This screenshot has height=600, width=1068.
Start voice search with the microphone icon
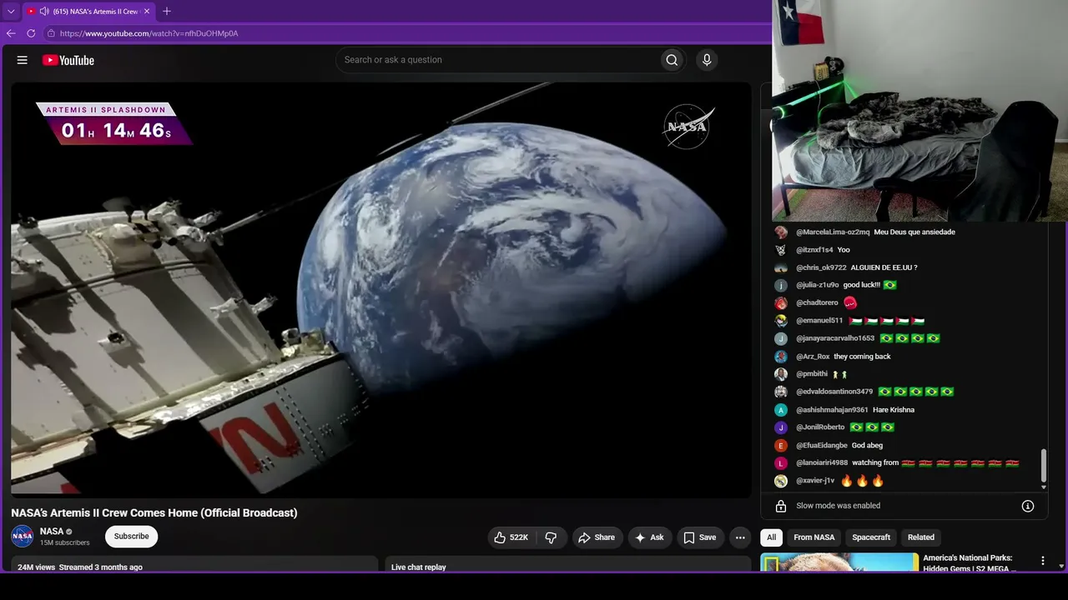pyautogui.click(x=707, y=60)
